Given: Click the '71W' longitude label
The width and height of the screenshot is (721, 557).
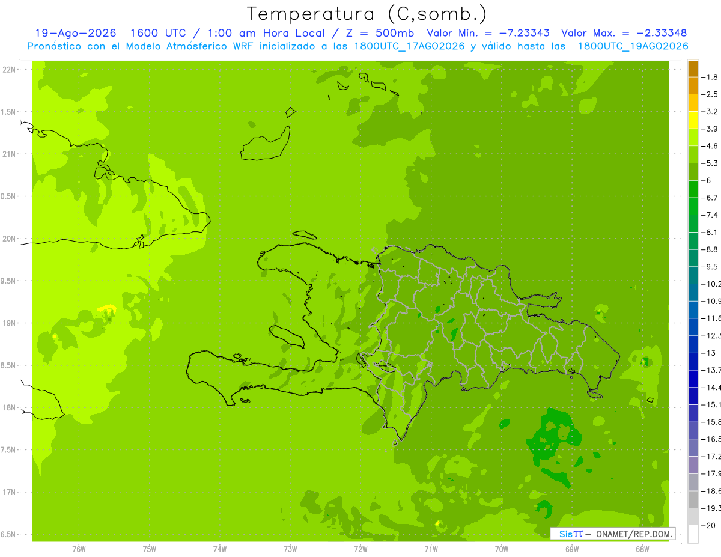Looking at the screenshot, I should (x=431, y=549).
